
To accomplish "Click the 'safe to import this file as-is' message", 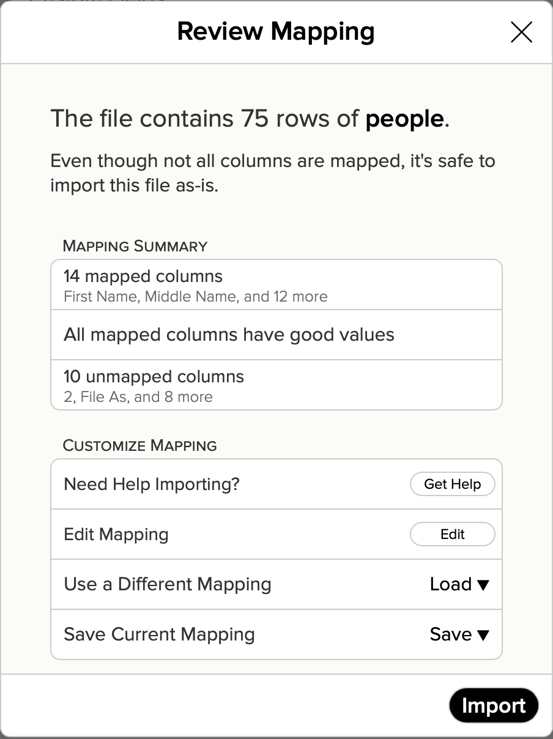I will point(272,173).
